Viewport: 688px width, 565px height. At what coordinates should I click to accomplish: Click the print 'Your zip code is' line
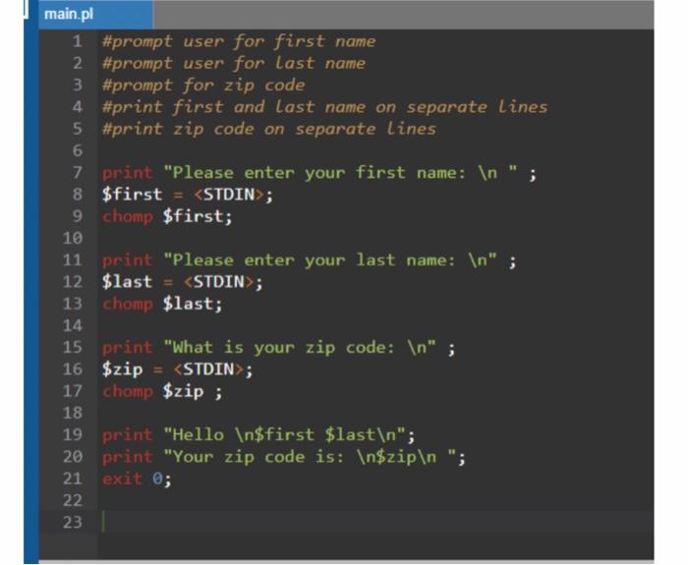(284, 457)
